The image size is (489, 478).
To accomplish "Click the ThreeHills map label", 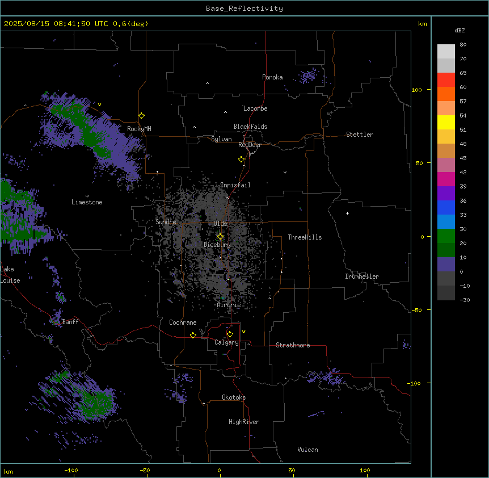I will (305, 237).
